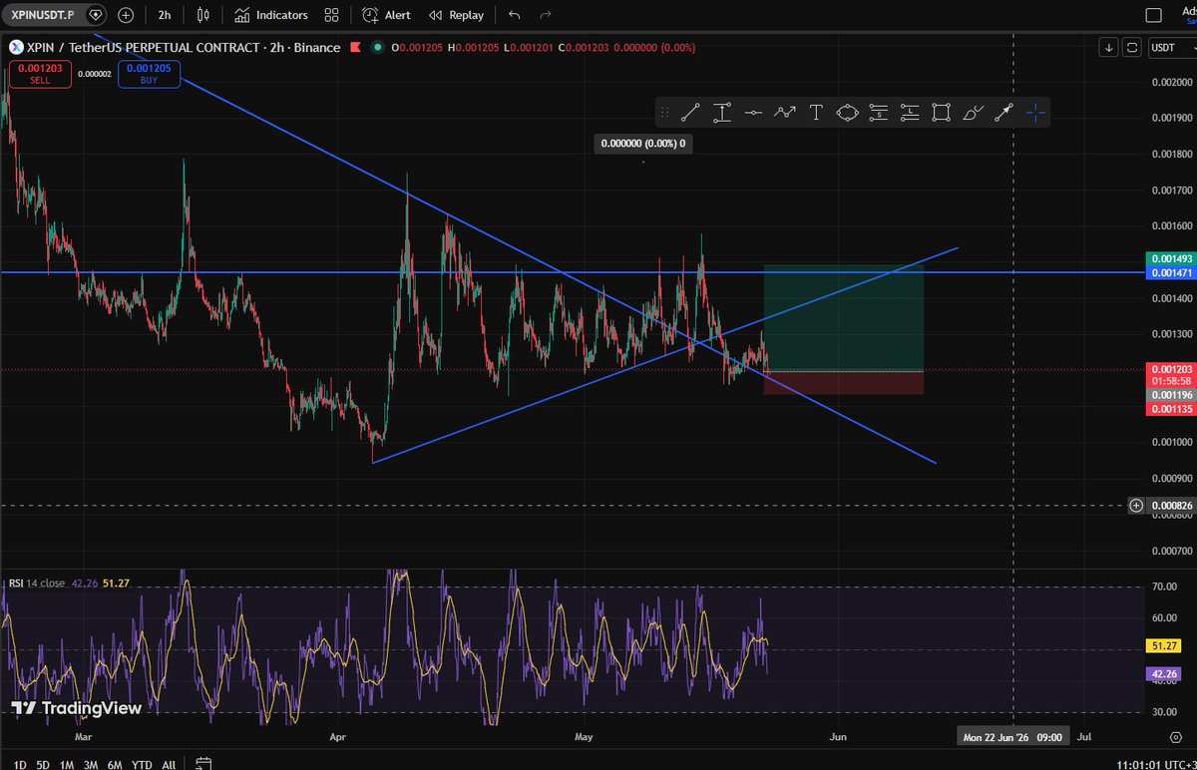Select the zigzag Path drawing tool
This screenshot has width=1197, height=770.
pos(784,113)
